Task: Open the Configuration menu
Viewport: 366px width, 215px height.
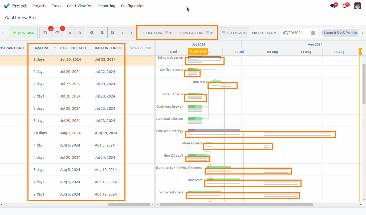Action: 133,6
